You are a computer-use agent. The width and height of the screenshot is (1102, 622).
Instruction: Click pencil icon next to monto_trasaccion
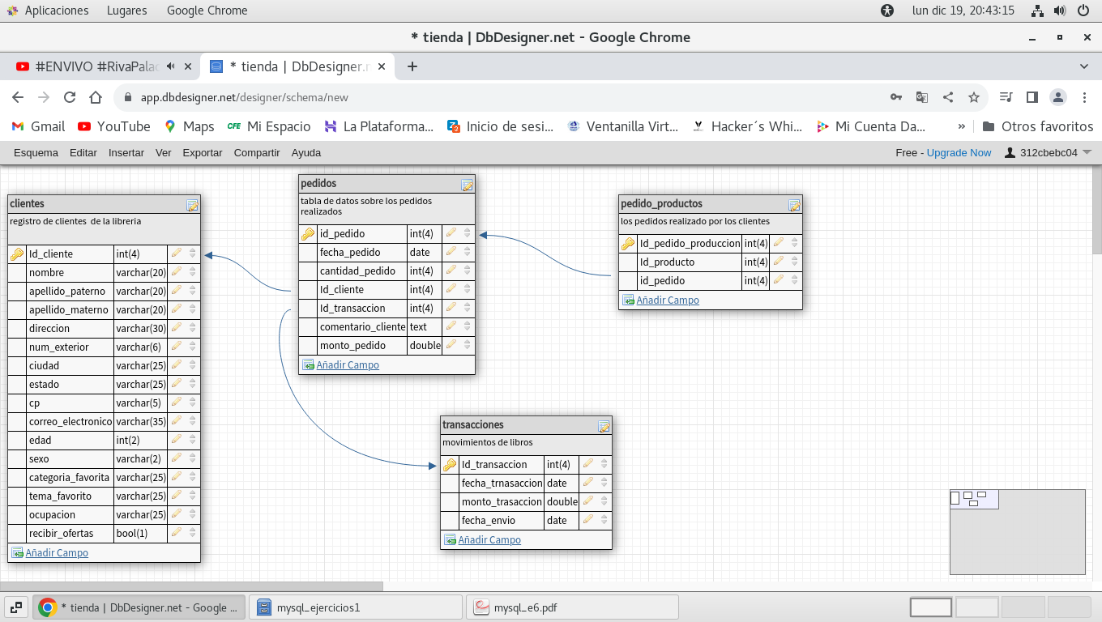coord(588,501)
